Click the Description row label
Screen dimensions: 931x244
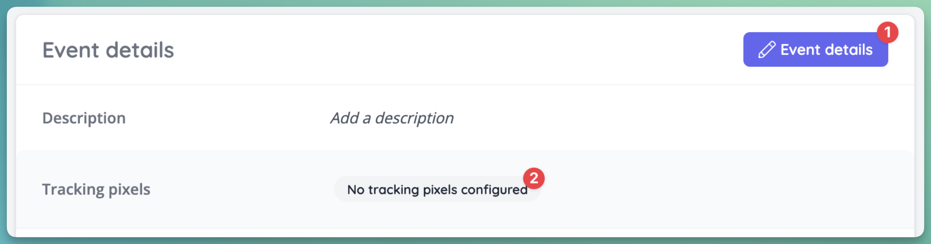click(84, 118)
